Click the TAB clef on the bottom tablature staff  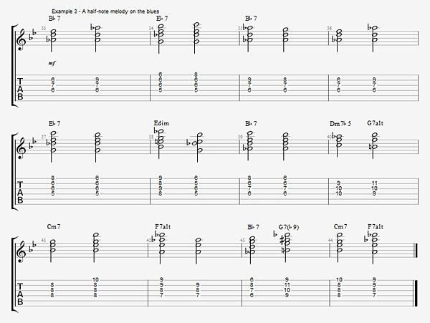(20, 294)
